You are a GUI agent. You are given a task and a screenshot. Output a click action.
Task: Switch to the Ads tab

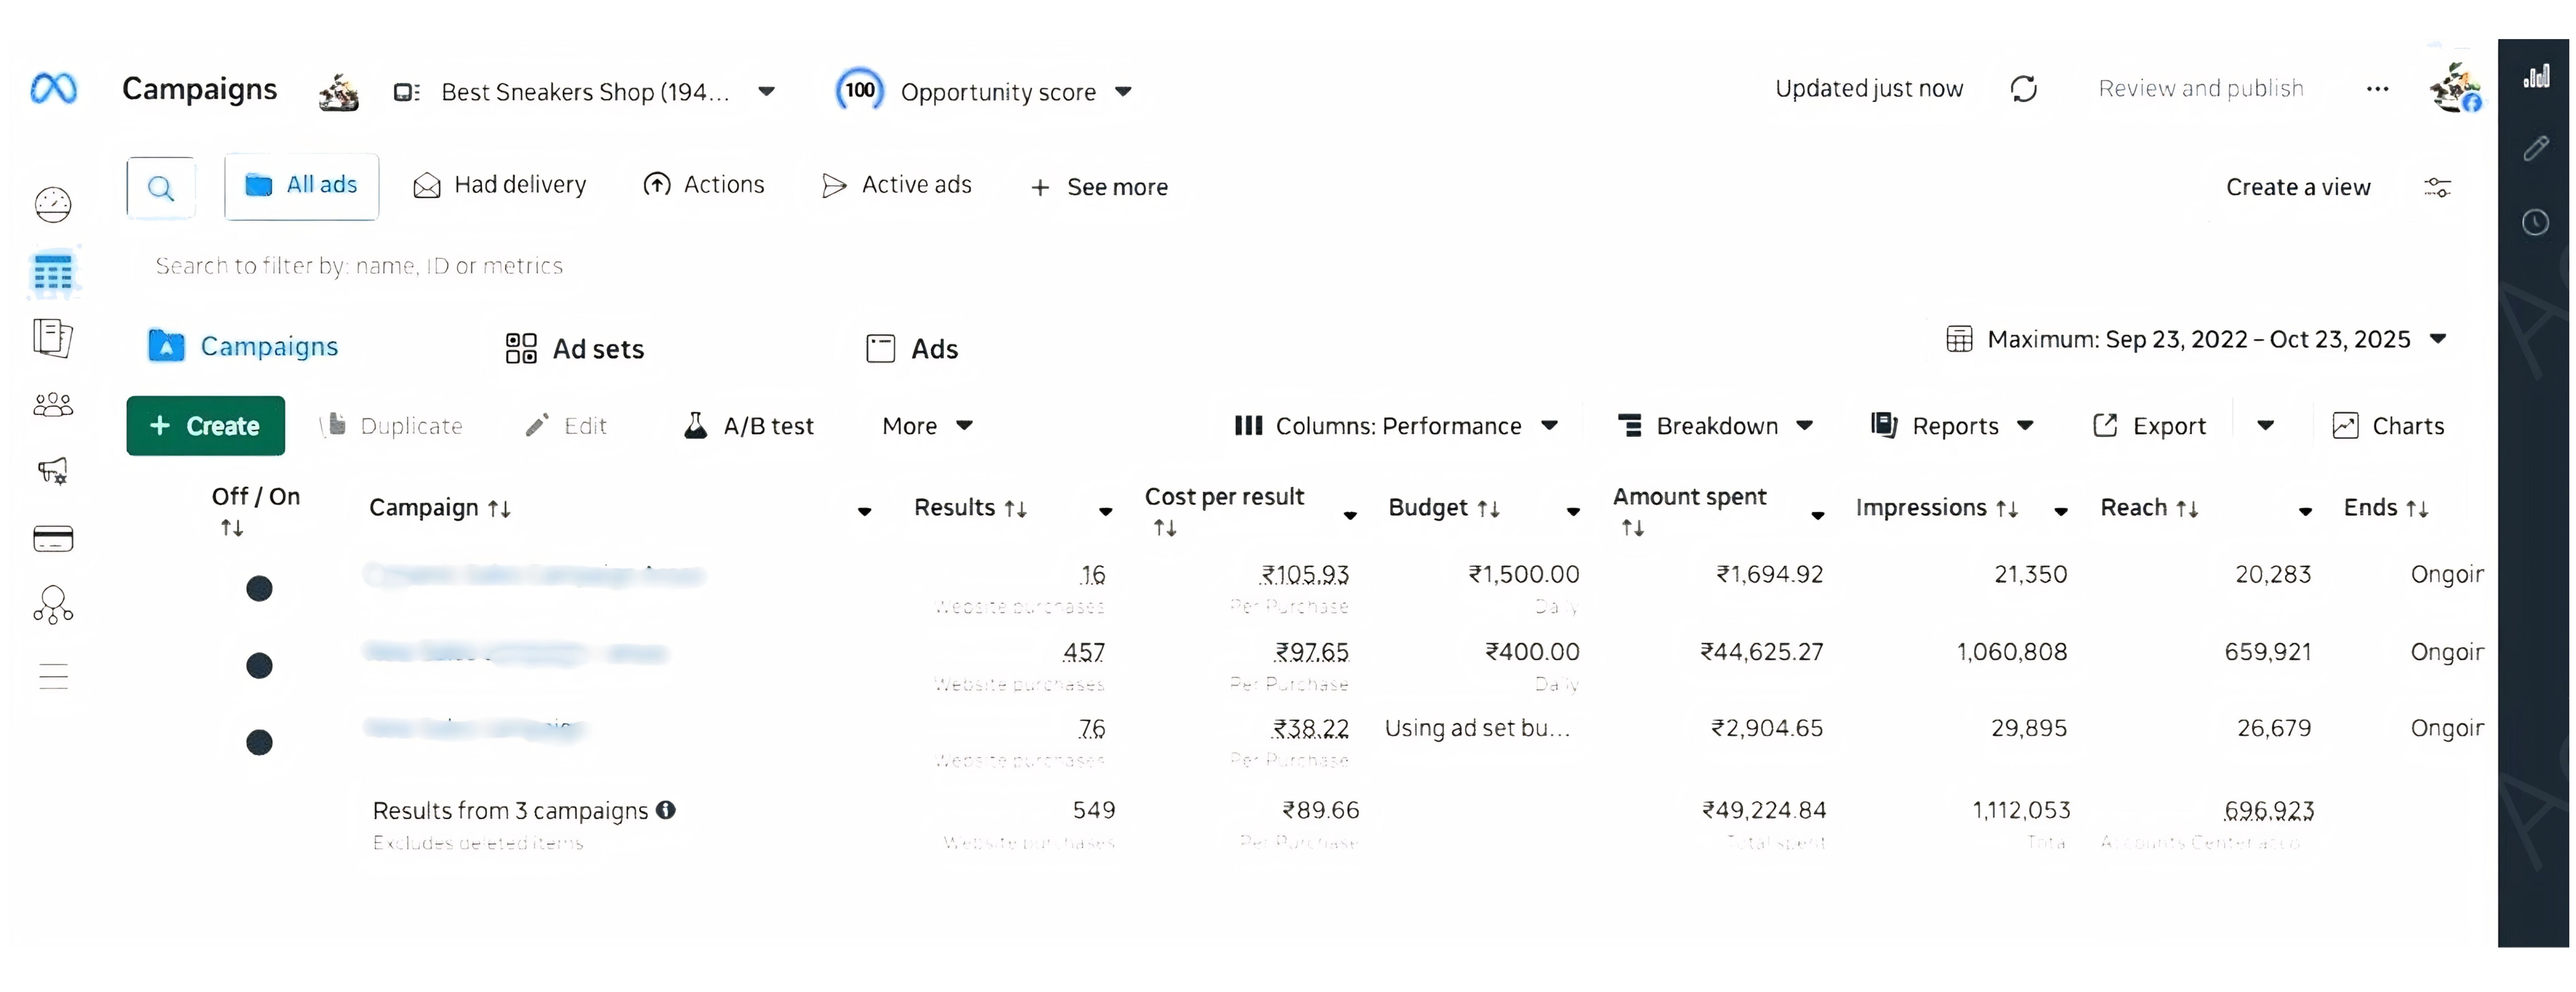[x=912, y=349]
